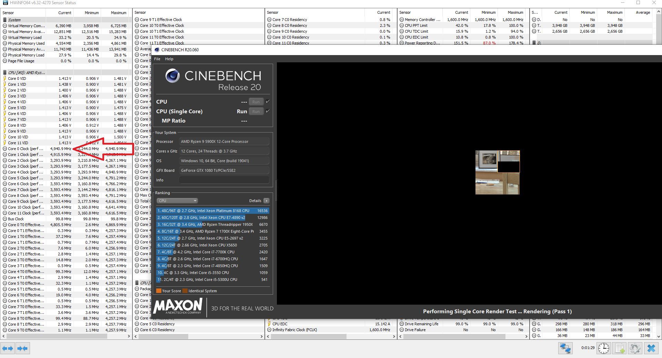Click the render preview thumbnail in Cinebench
662x358 pixels.
click(498, 172)
